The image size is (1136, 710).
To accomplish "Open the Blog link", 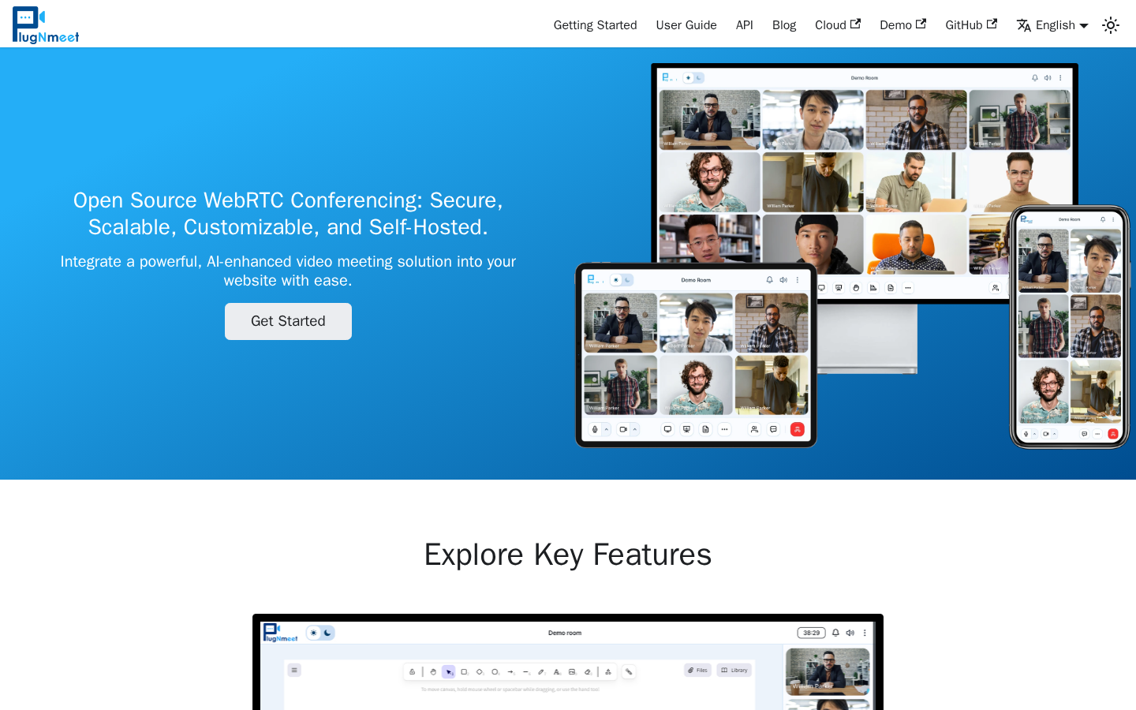I will pyautogui.click(x=784, y=25).
